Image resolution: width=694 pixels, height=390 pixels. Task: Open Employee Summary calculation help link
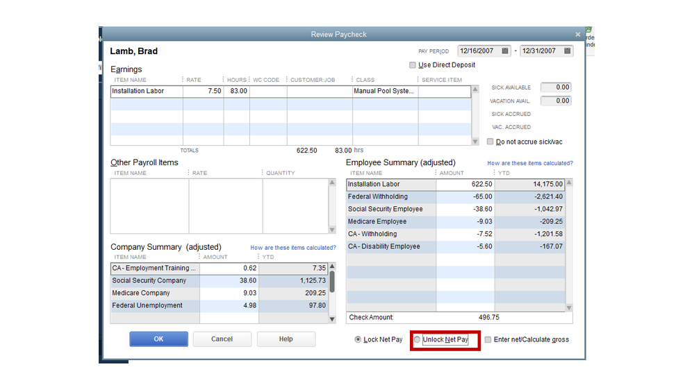click(530, 163)
